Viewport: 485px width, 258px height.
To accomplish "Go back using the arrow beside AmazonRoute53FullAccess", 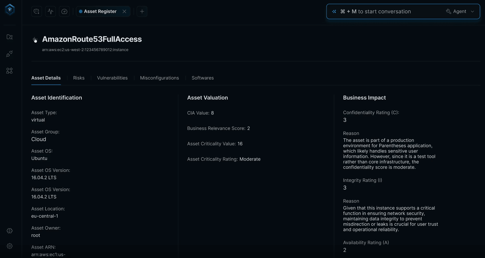I will (35, 39).
